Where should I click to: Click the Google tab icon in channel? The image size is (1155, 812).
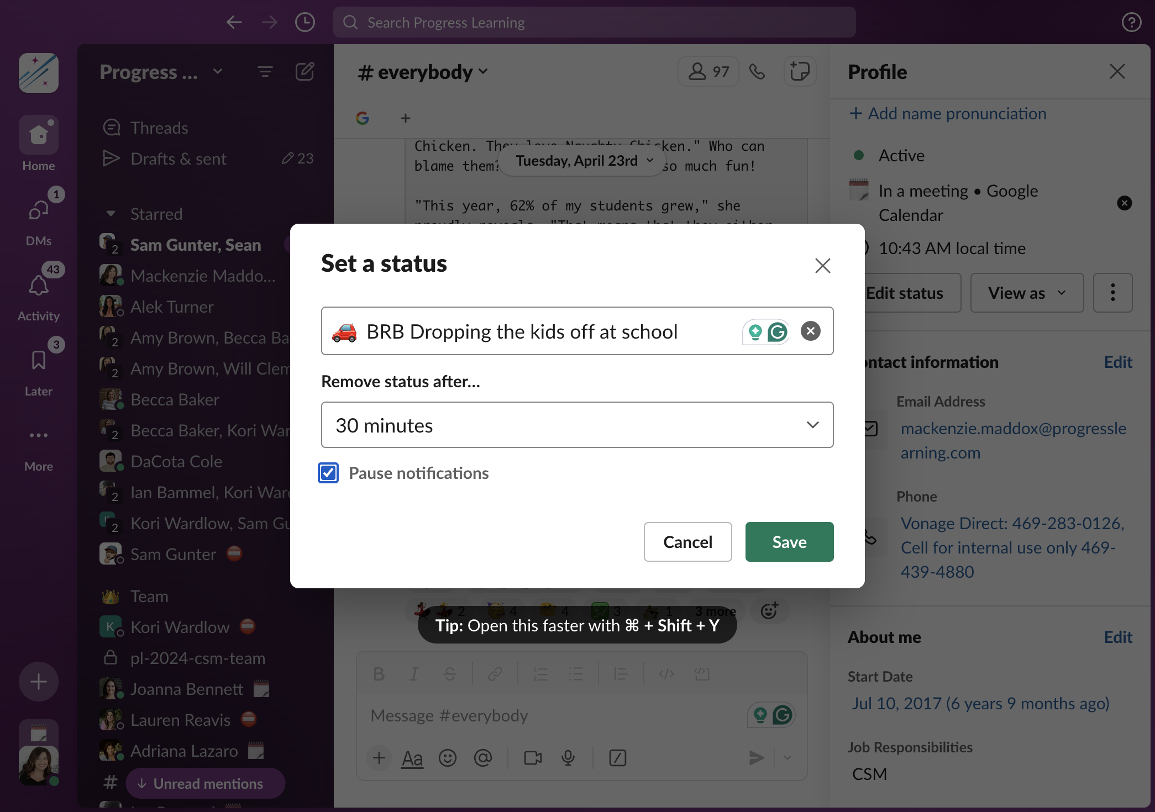coord(363,118)
